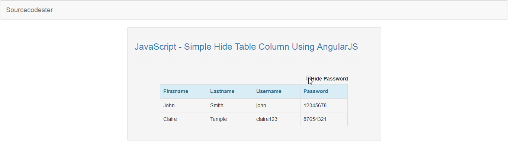Click the claire123 username cell

point(277,119)
